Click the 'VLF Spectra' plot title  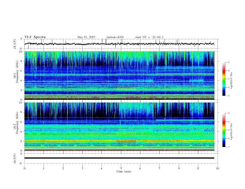(35, 37)
